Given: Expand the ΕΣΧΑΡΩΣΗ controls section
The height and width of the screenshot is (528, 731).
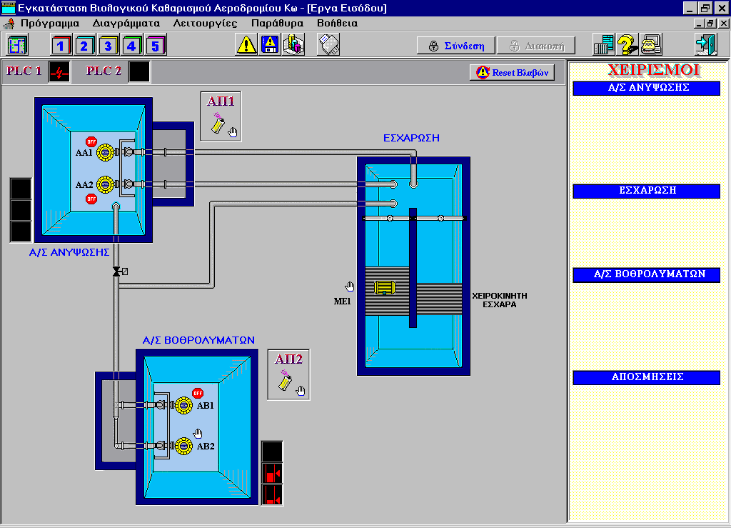Looking at the screenshot, I should click(x=645, y=191).
